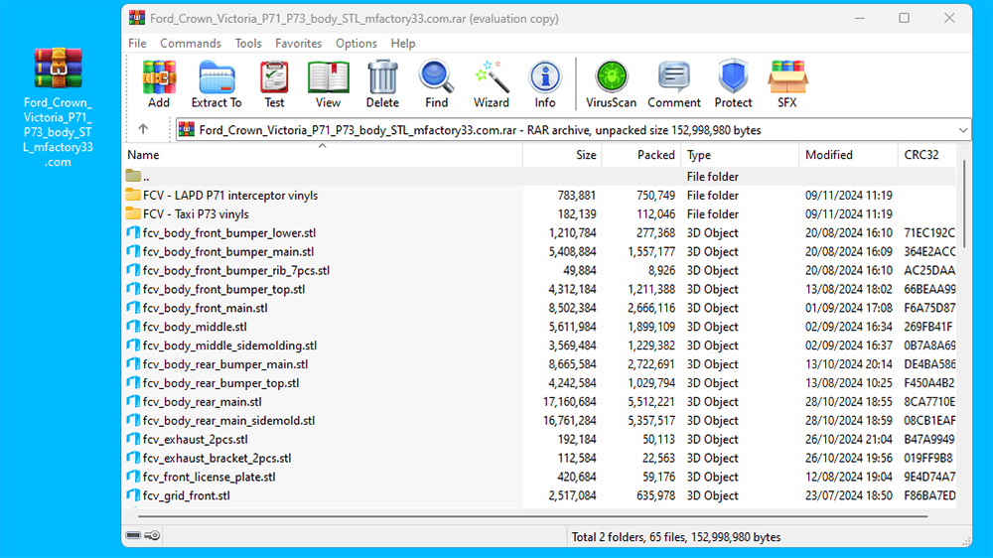The image size is (993, 558).
Task: Click the CRC32 value 71EC192C
Action: (x=929, y=232)
